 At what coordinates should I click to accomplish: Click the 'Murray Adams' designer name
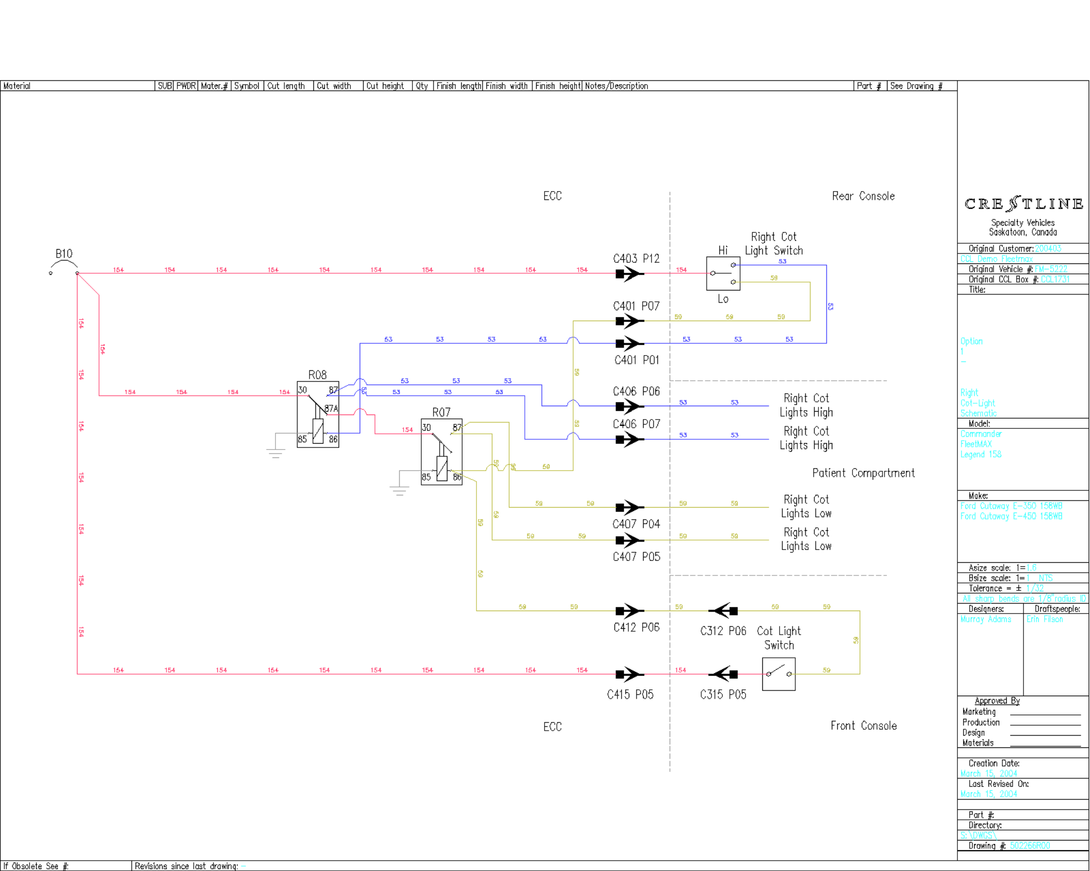[x=986, y=619]
